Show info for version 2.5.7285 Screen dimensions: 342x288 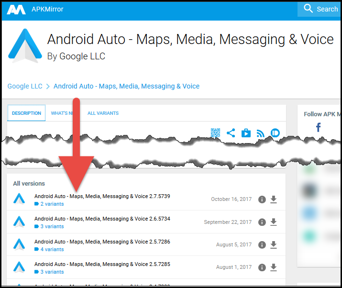[x=262, y=267]
